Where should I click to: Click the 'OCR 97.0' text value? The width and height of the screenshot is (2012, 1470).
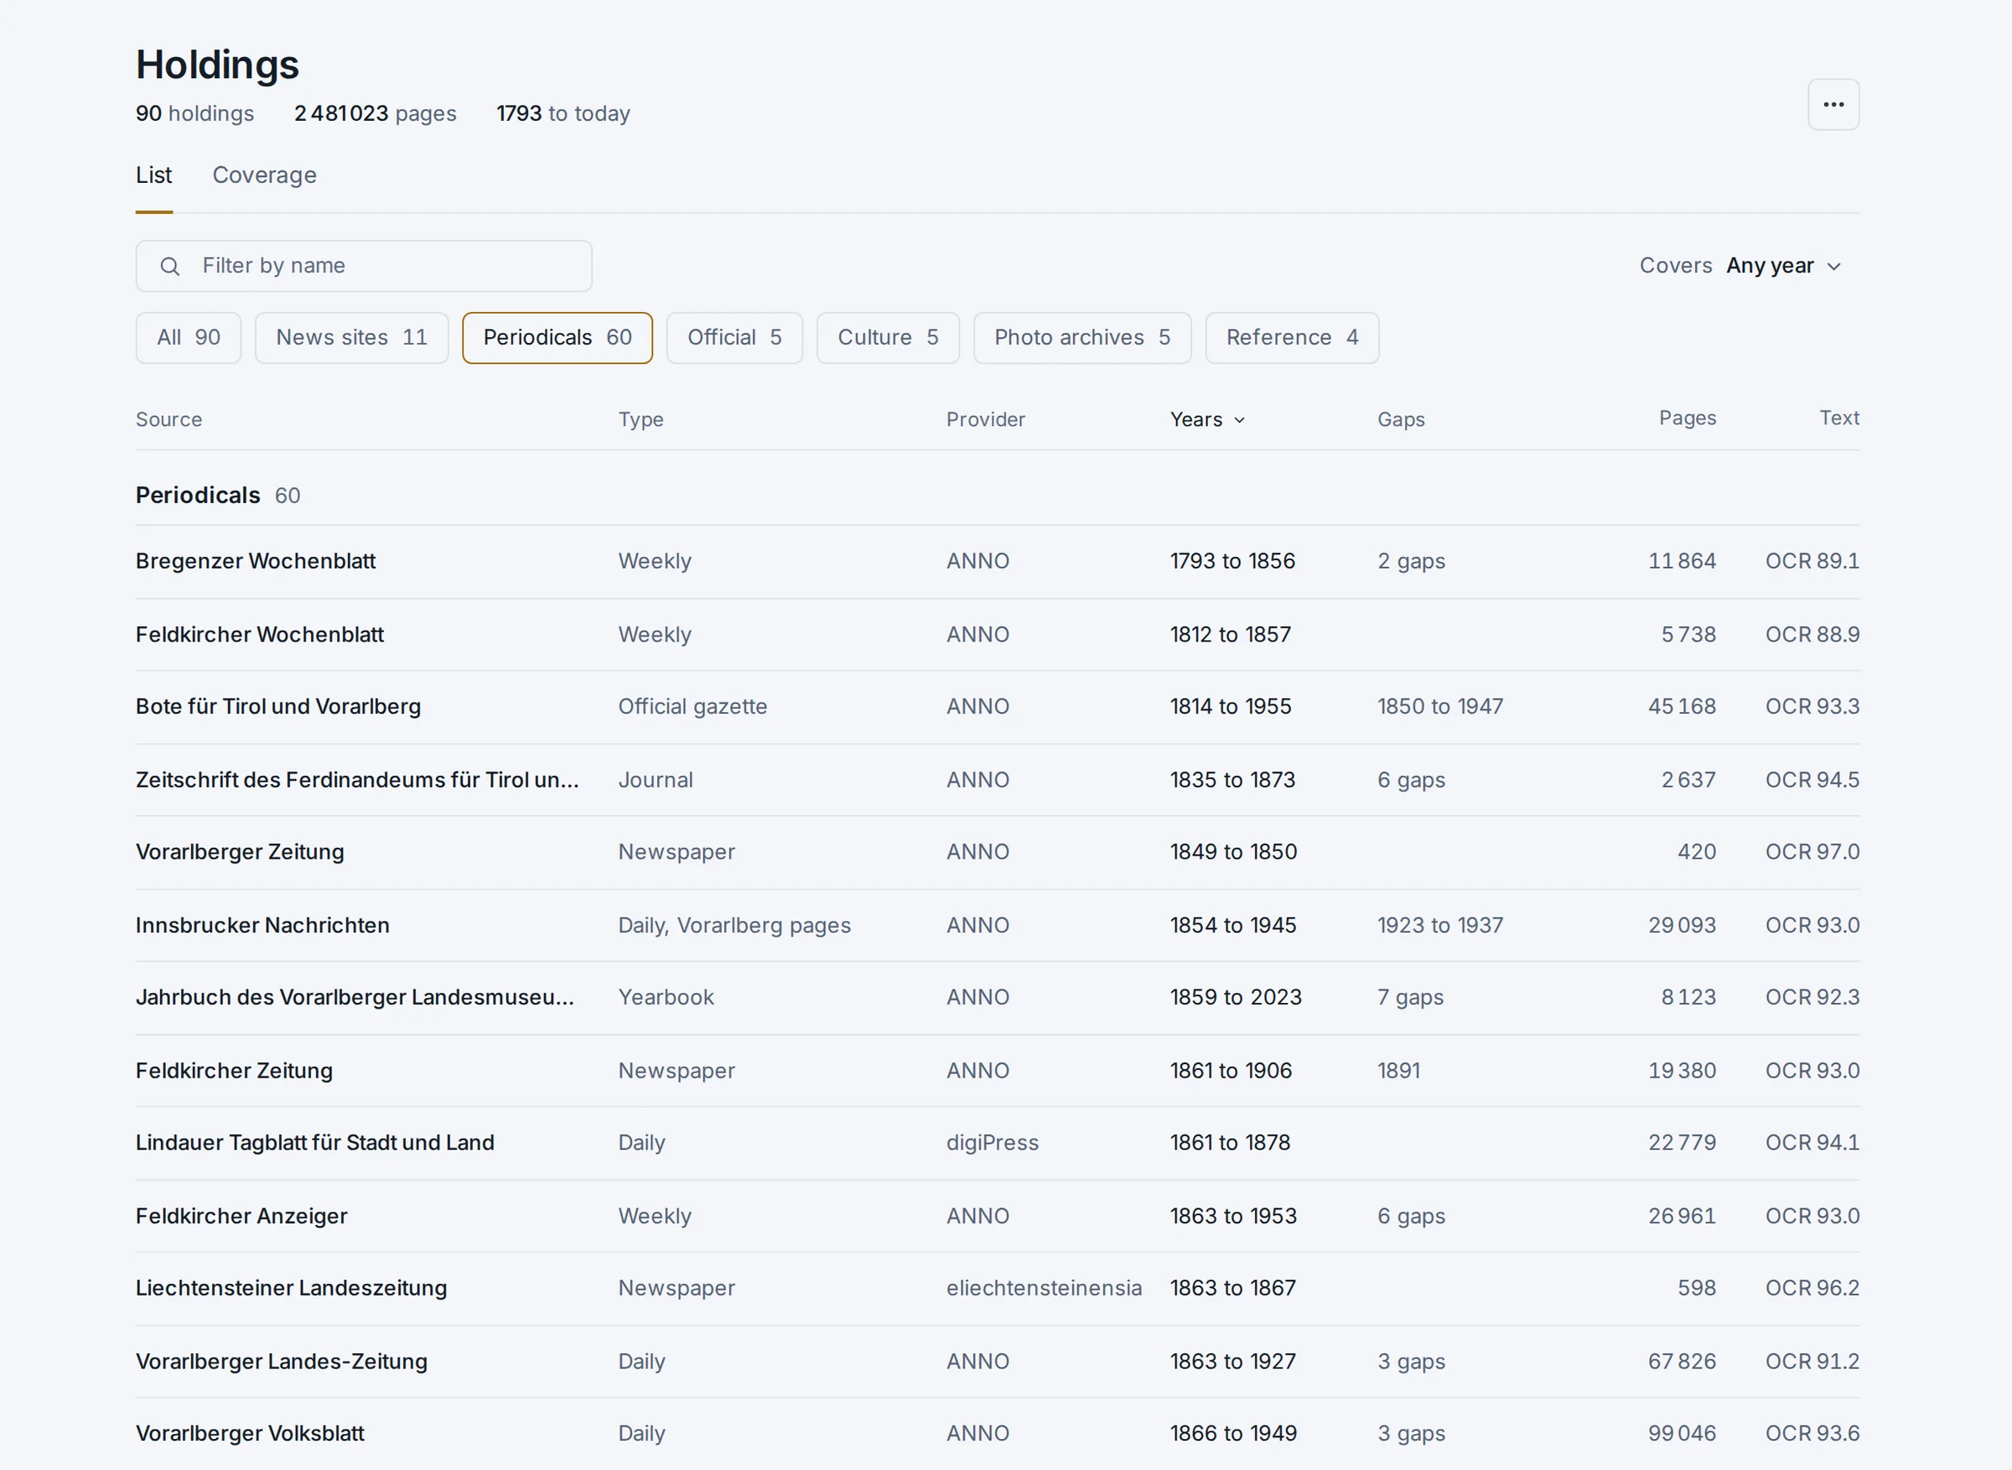pyautogui.click(x=1812, y=853)
